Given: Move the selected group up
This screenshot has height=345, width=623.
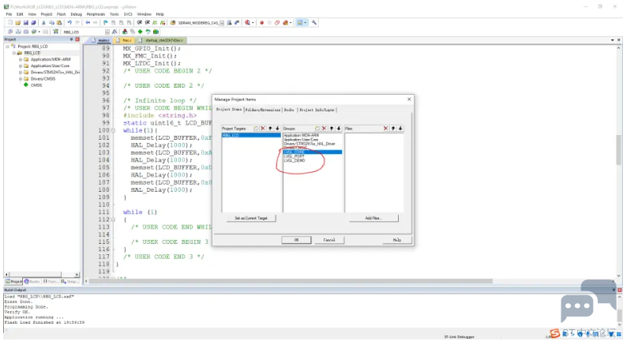Looking at the screenshot, I should (332, 129).
